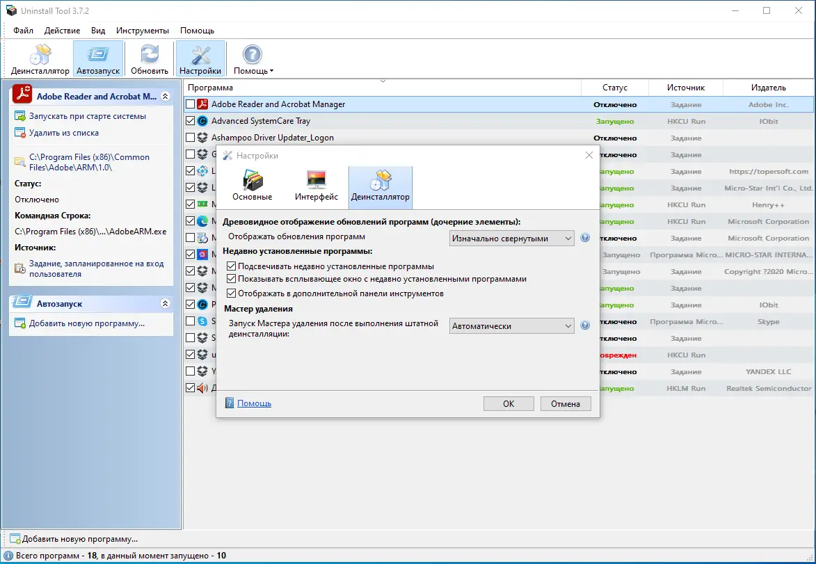Click YANDEX LLC publisher cell
This screenshot has width=816, height=564.
(x=768, y=371)
